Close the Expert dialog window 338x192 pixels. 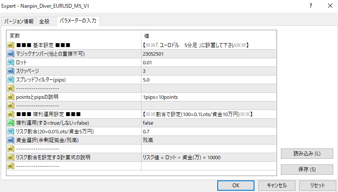point(330,6)
